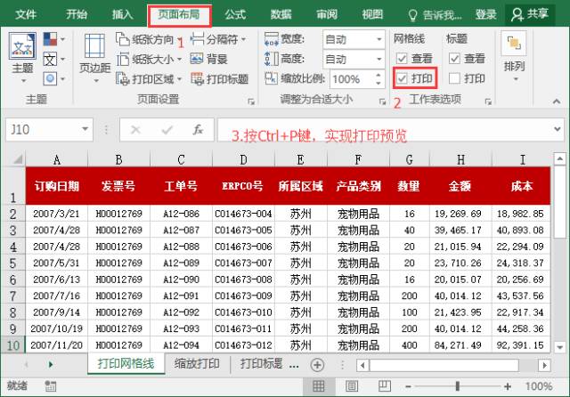Add a new sheet with plus icon
Image resolution: width=570 pixels, height=397 pixels.
pos(317,364)
